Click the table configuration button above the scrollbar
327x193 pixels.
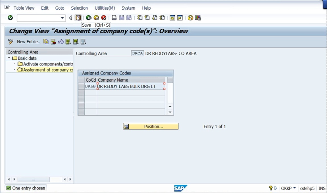[x=170, y=80]
